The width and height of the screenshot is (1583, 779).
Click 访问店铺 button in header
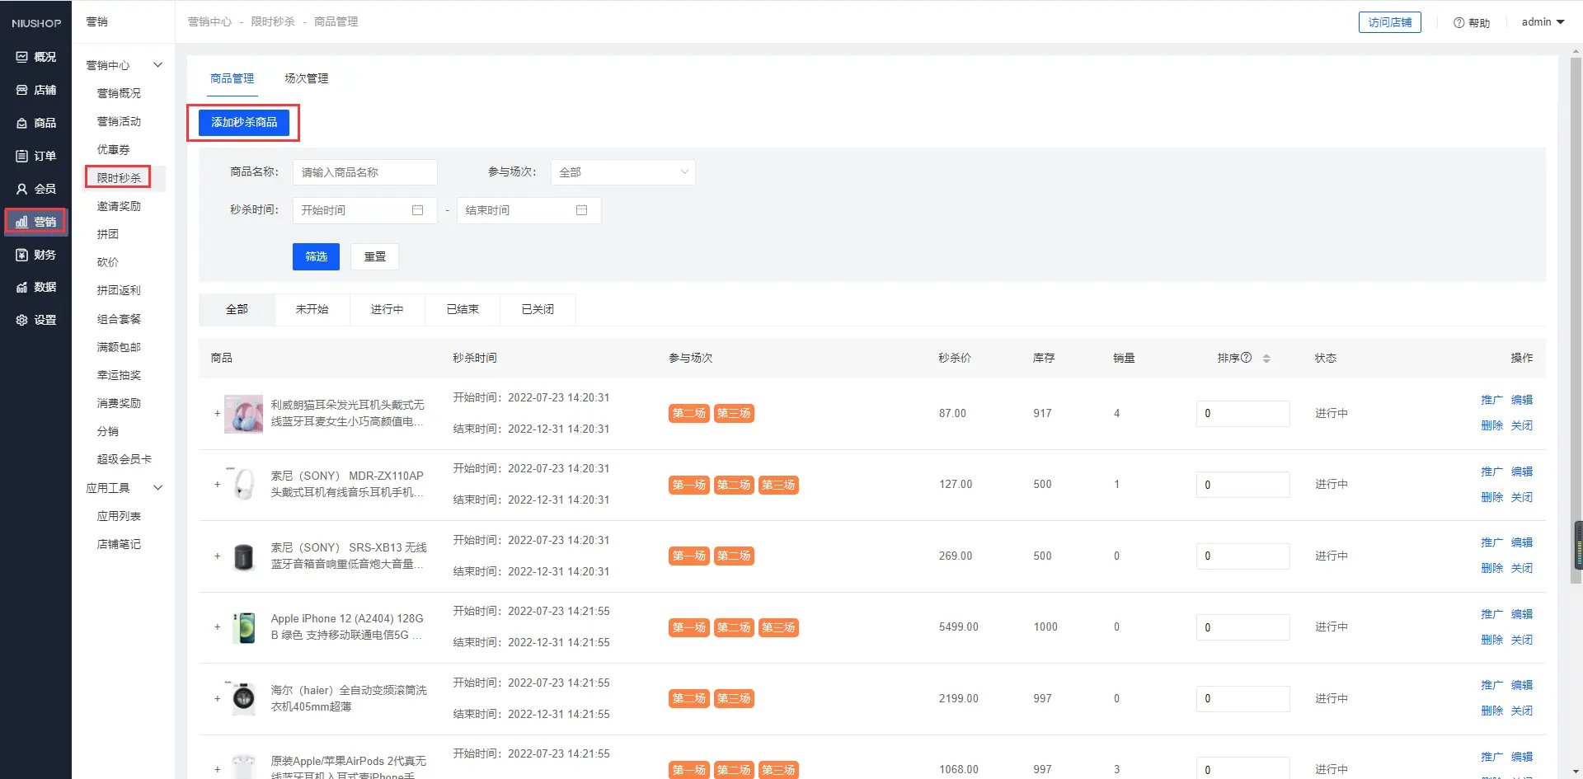(1389, 22)
